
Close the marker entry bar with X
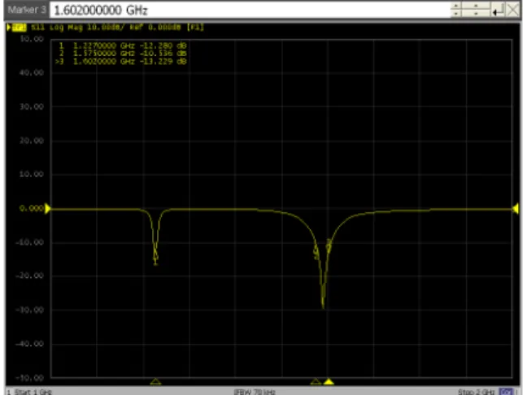pyautogui.click(x=513, y=11)
